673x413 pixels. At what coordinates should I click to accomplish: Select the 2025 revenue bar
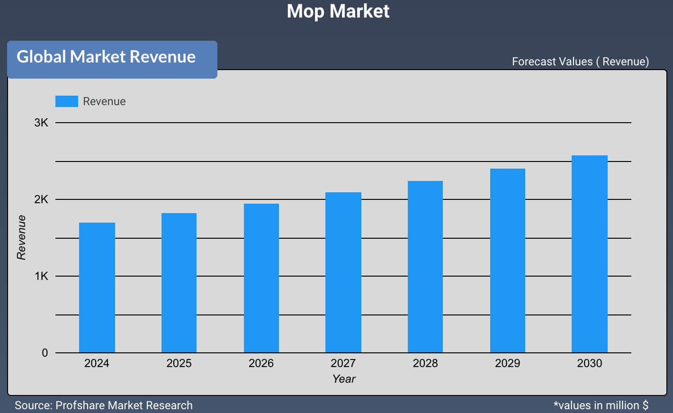[179, 283]
